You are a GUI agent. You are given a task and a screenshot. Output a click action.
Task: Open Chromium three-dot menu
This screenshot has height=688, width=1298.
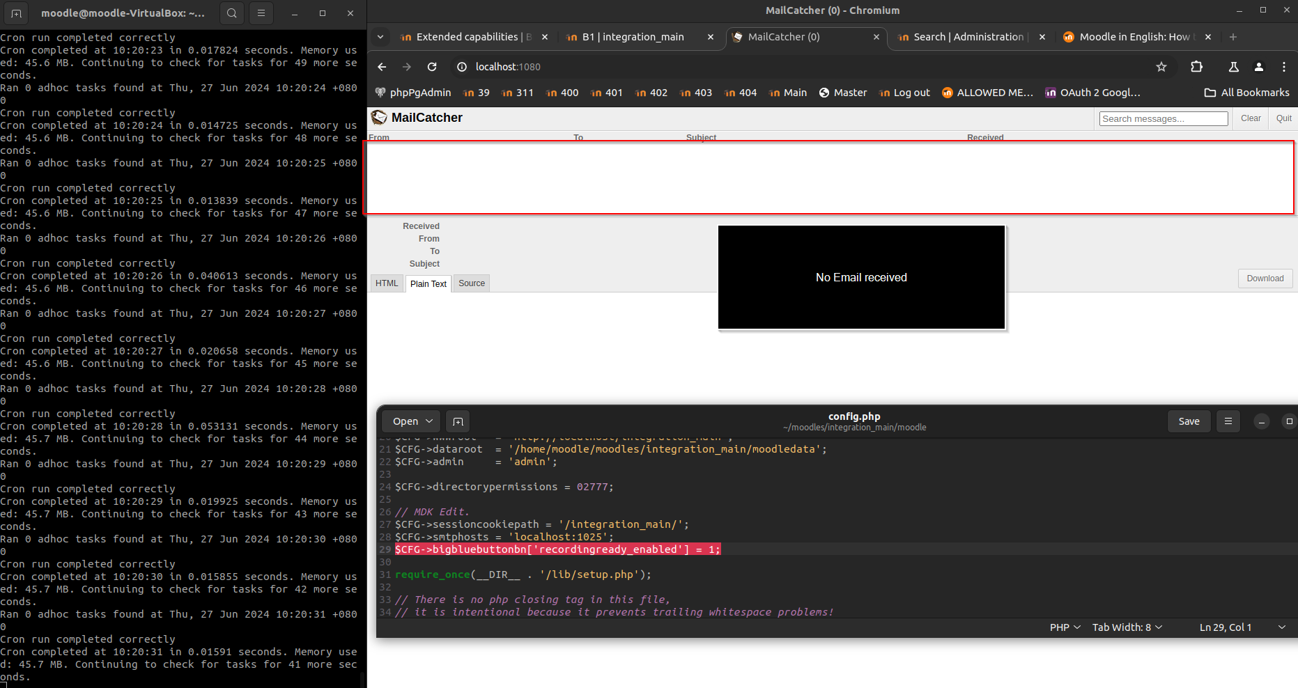click(1283, 67)
